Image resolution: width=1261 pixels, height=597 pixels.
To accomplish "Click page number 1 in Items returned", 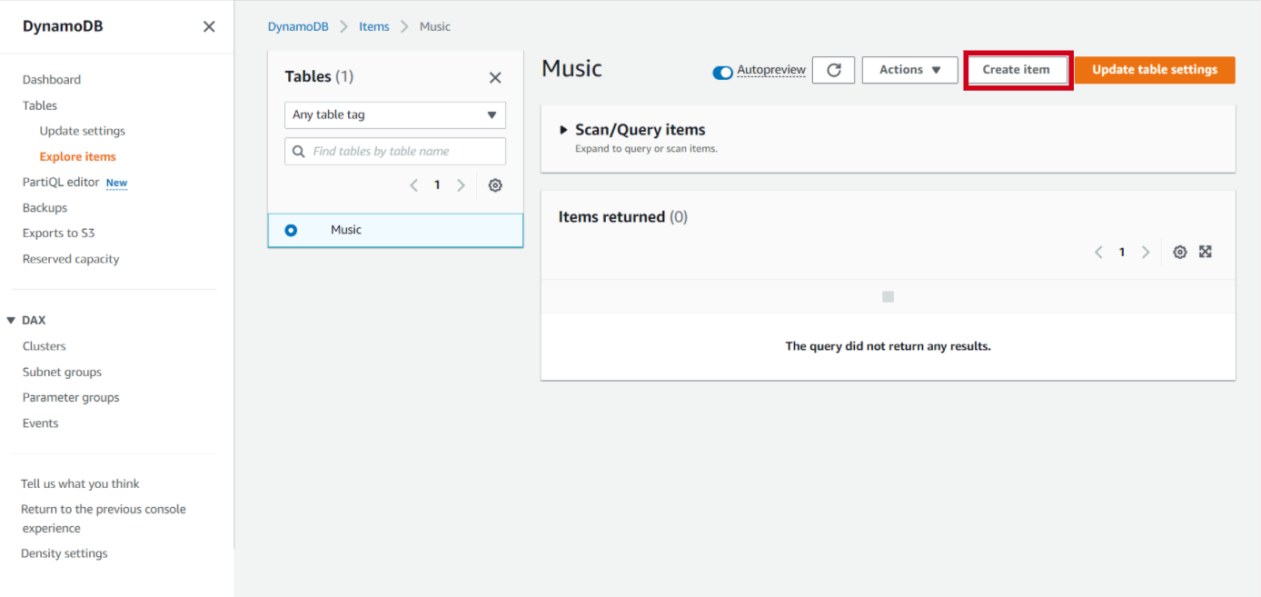I will tap(1122, 253).
